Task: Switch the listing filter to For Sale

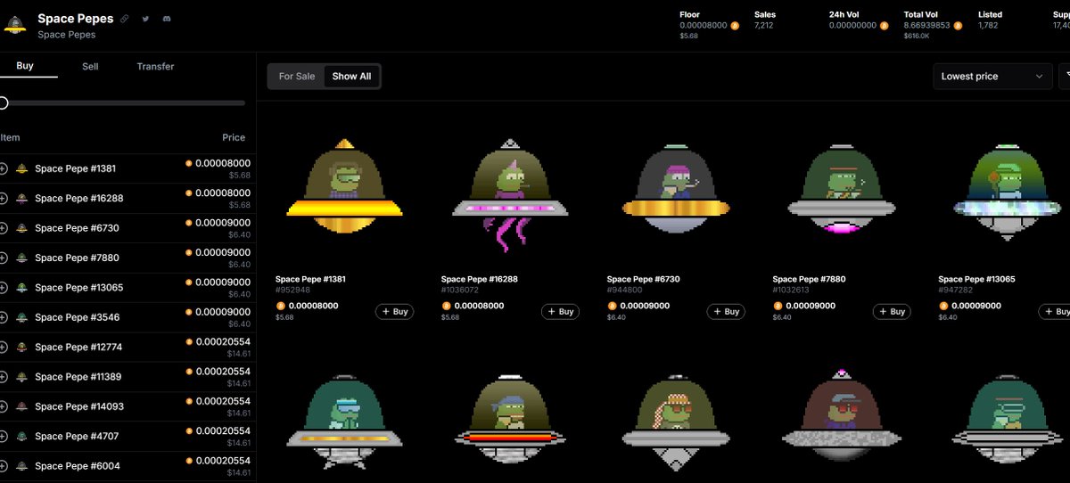Action: [x=297, y=77]
